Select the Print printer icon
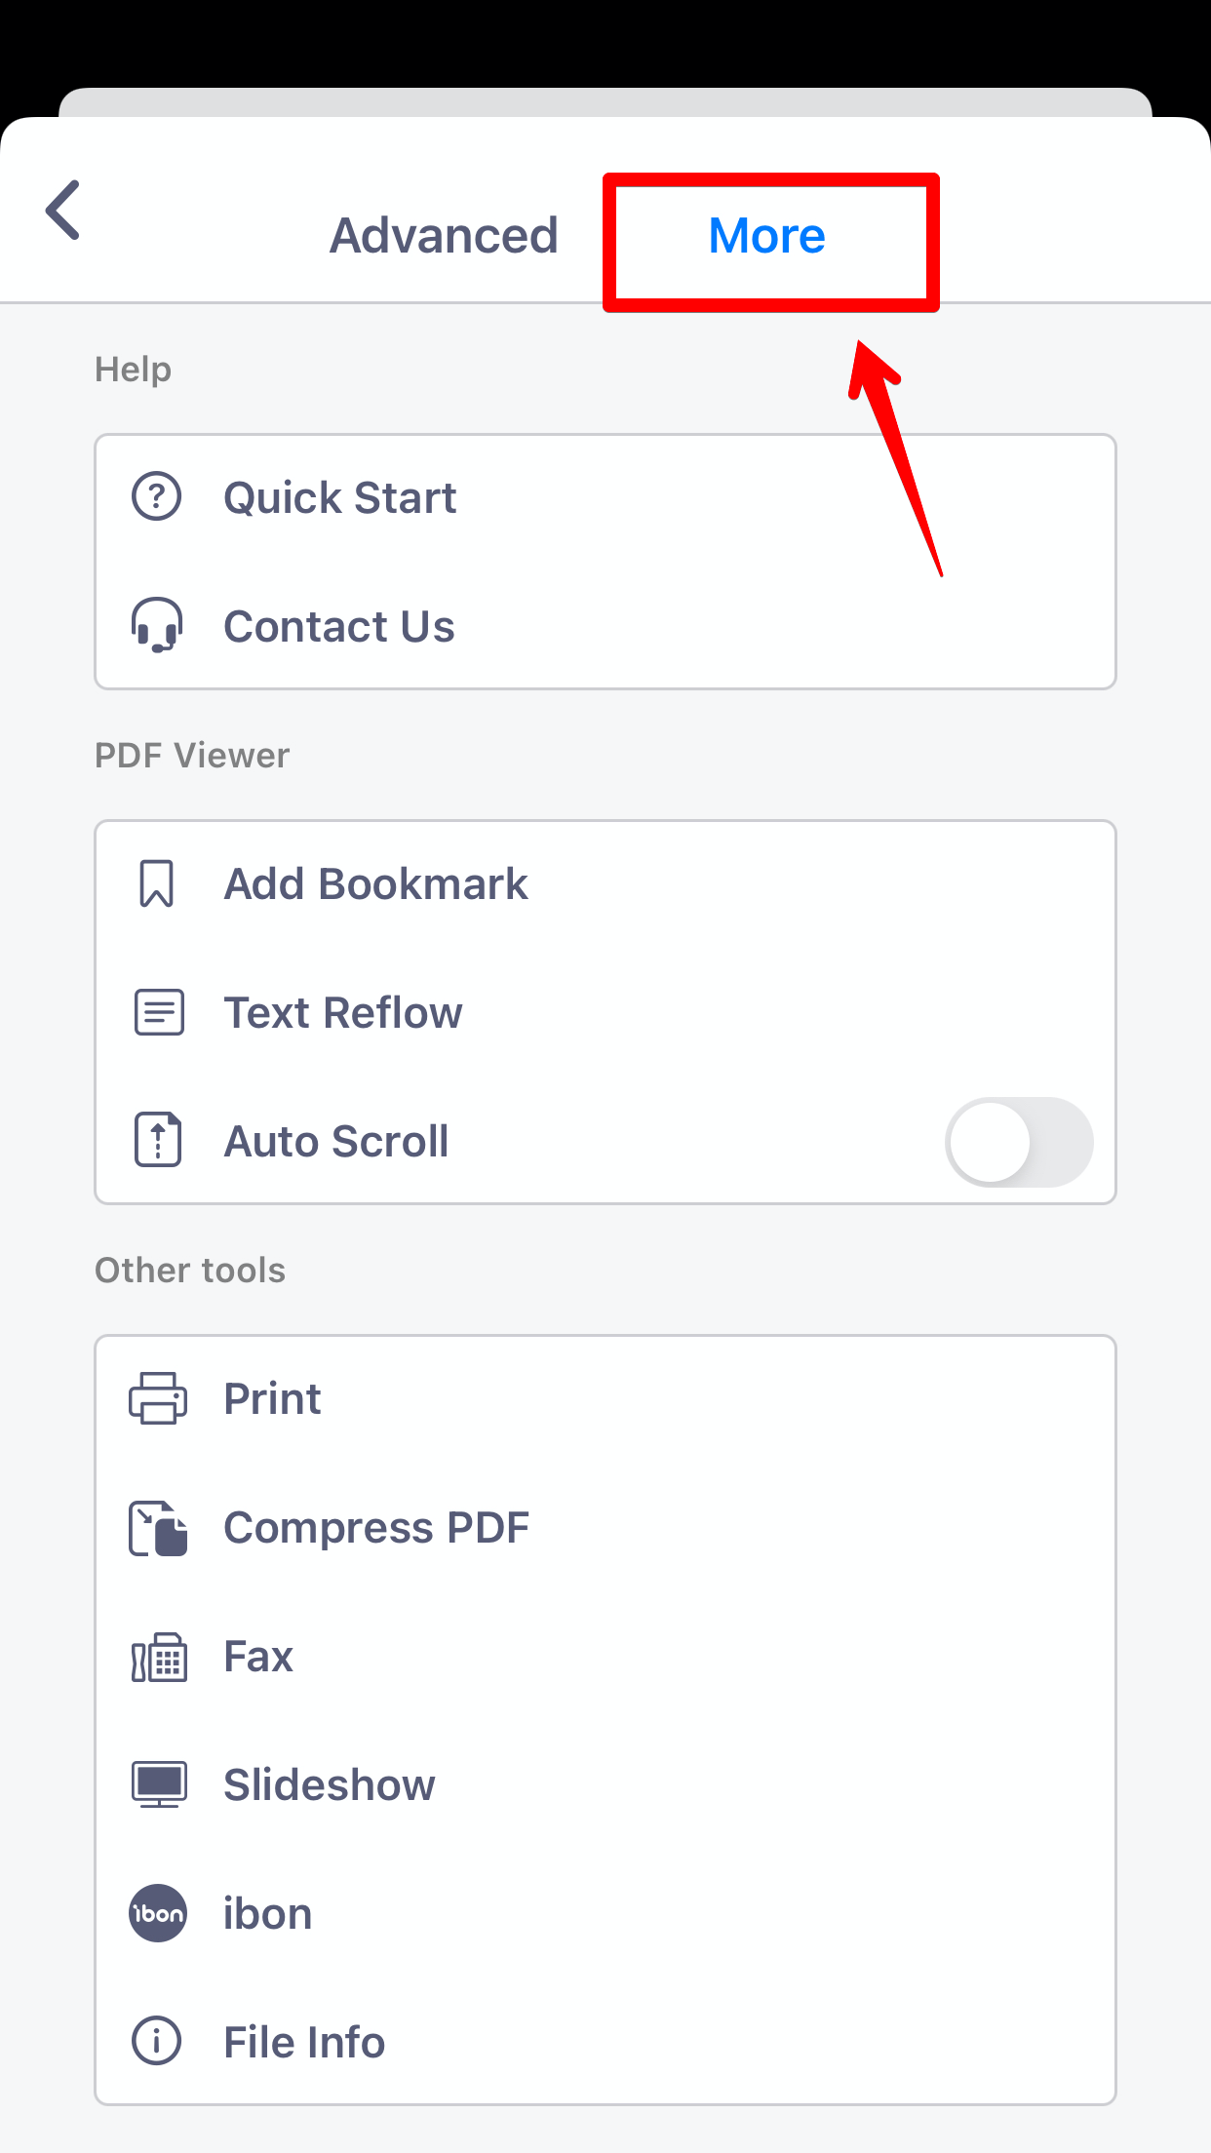This screenshot has height=2153, width=1211. point(157,1397)
